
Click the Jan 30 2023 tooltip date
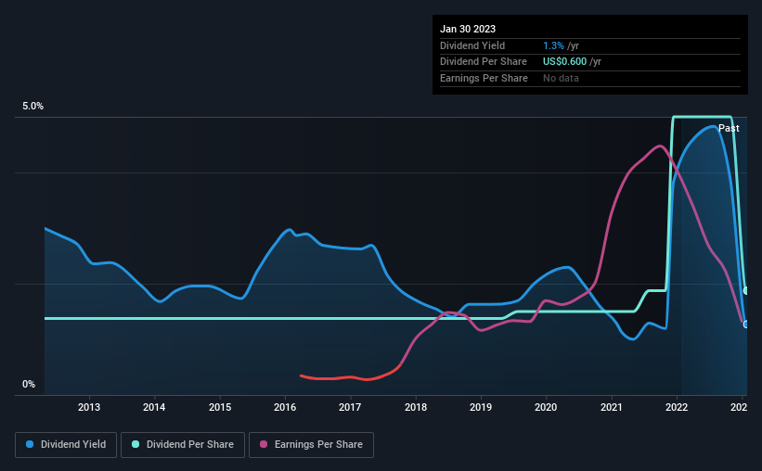click(x=468, y=29)
